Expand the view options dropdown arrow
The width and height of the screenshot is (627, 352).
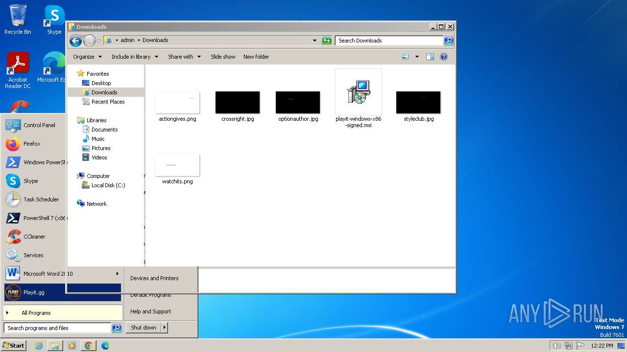tap(417, 57)
